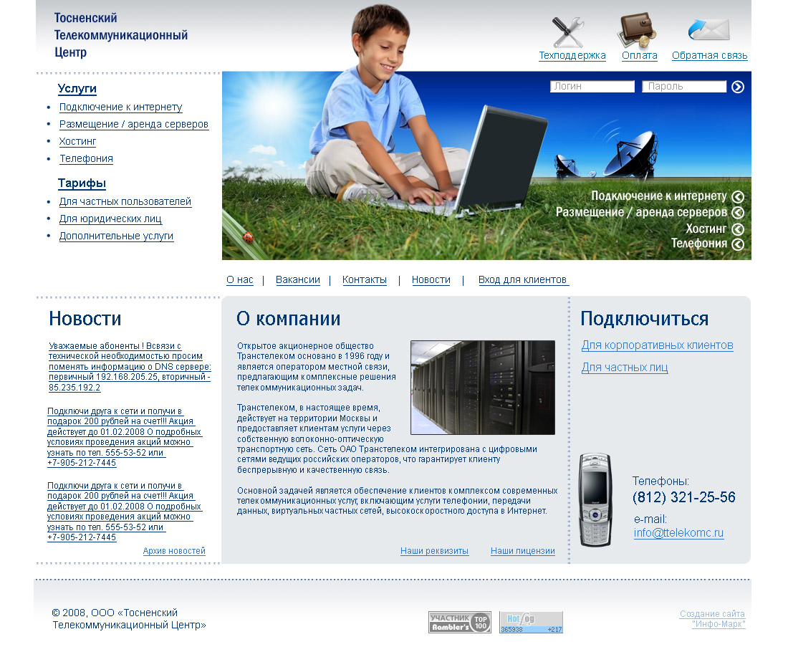Click the arrow icon beside Хостинг banner

tap(737, 229)
